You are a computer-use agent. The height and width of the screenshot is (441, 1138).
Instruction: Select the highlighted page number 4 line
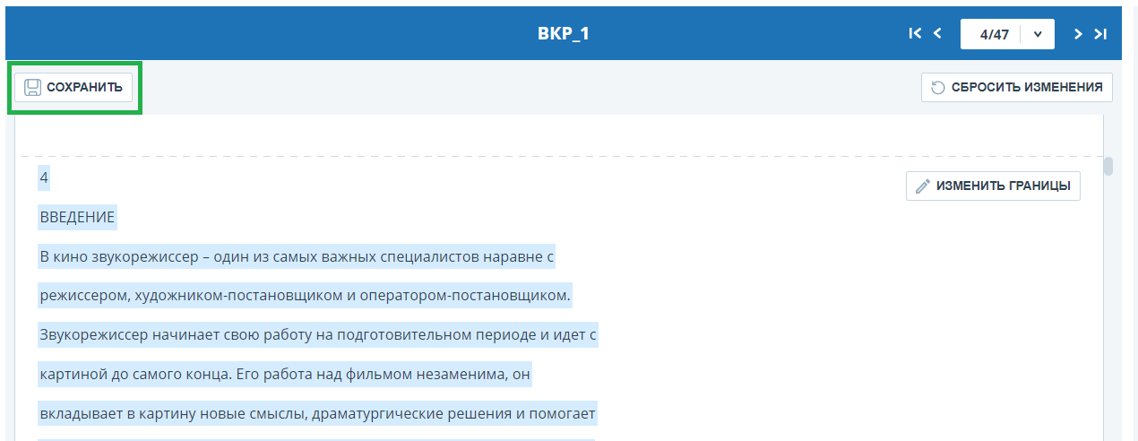pos(44,177)
